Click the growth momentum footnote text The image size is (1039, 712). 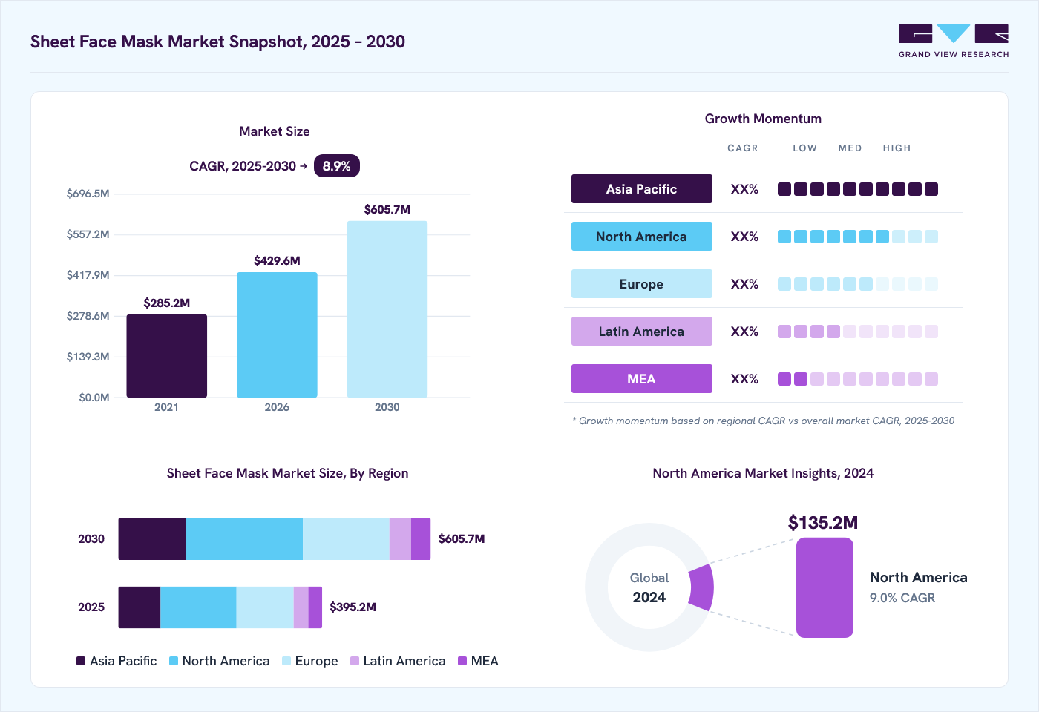click(x=764, y=421)
